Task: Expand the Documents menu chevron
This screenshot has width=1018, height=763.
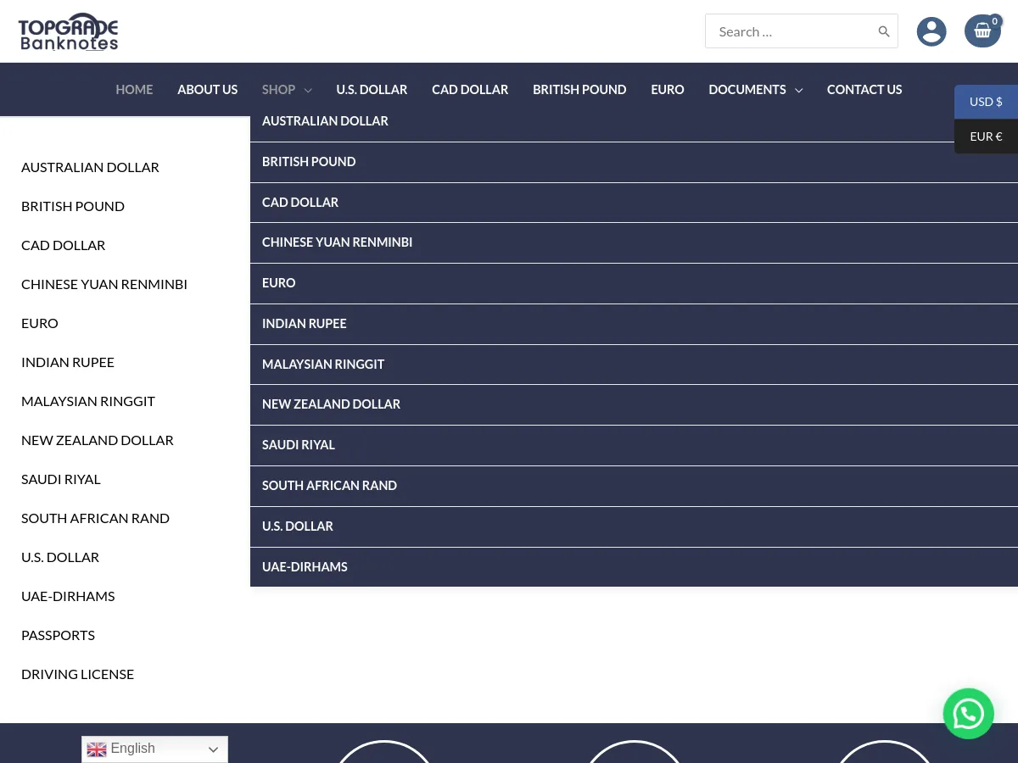Action: coord(798,90)
